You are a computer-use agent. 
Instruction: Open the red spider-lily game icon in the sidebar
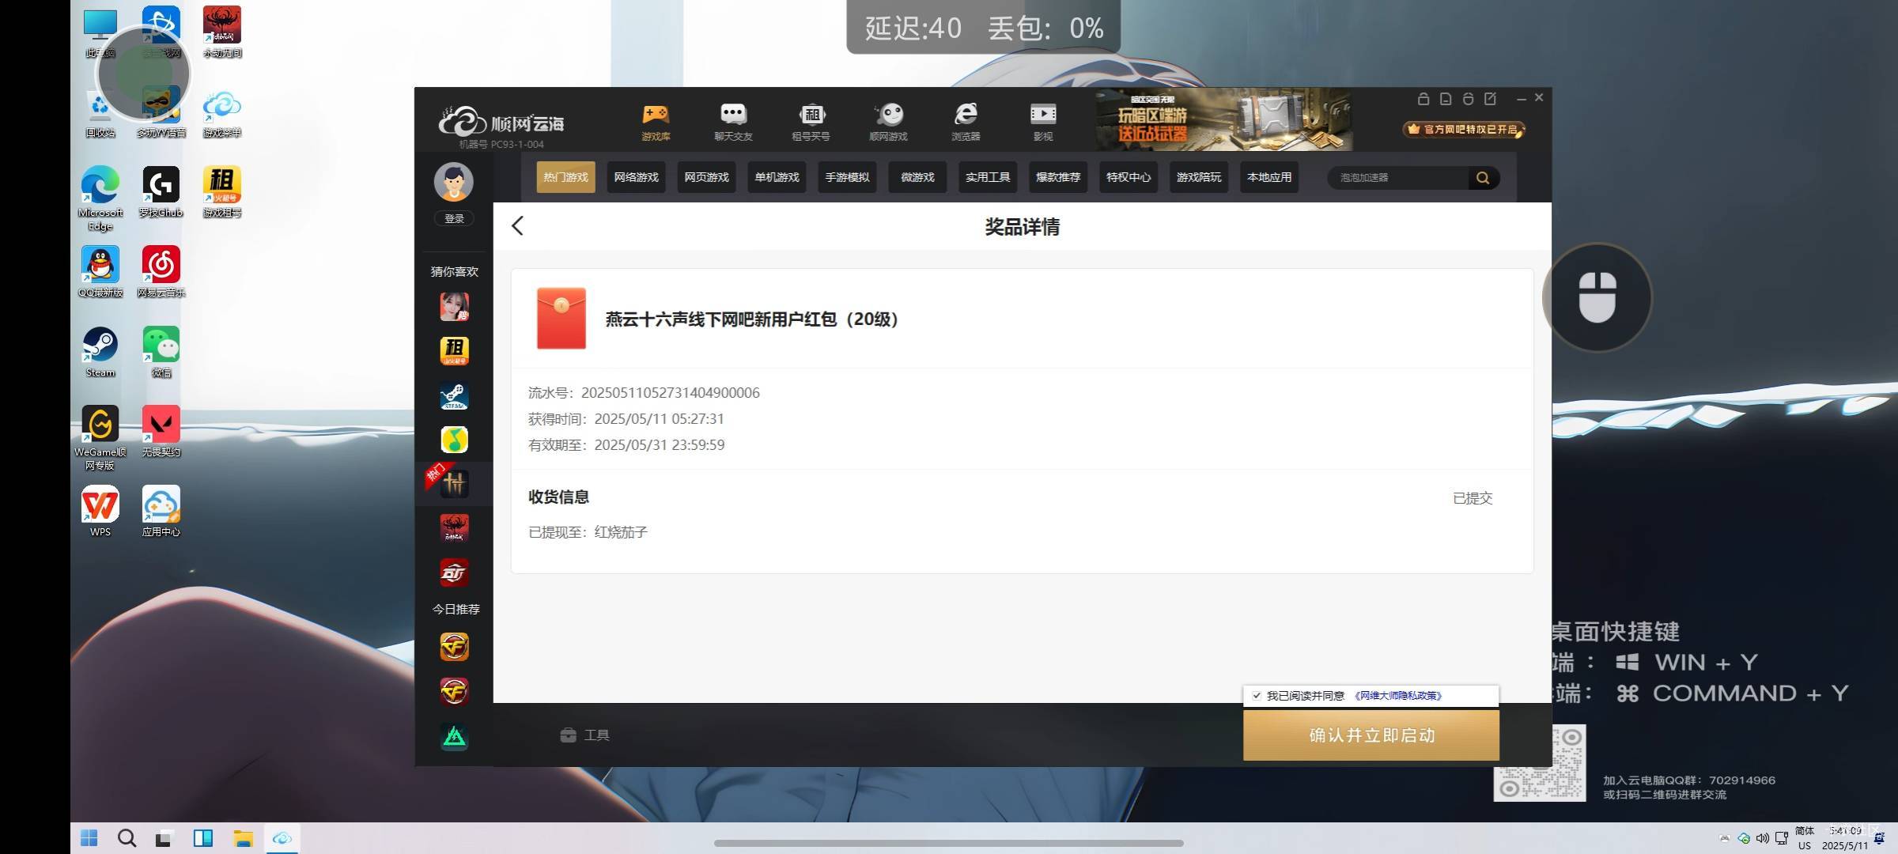(454, 527)
